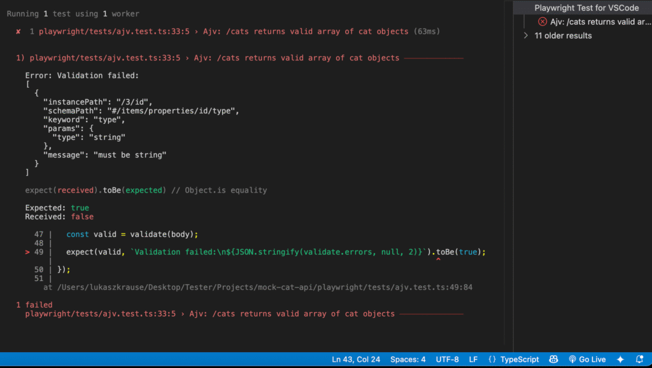652x368 pixels.
Task: Click '"keyword": "type"' line
Action: pos(84,119)
